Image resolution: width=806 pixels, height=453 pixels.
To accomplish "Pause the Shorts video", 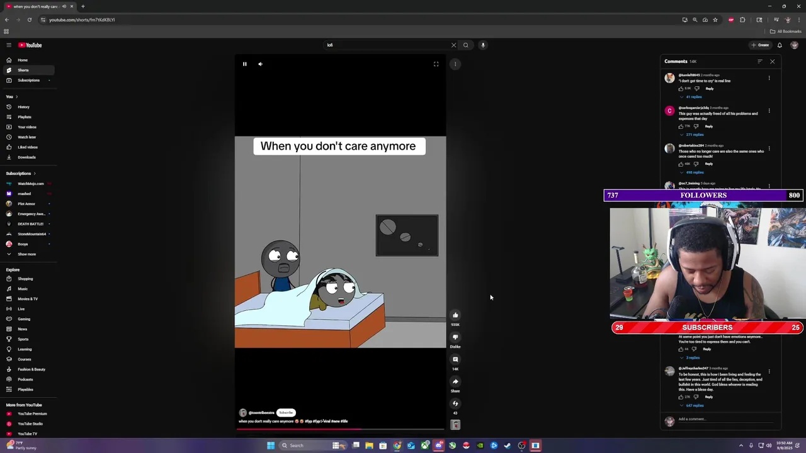I will coord(245,64).
